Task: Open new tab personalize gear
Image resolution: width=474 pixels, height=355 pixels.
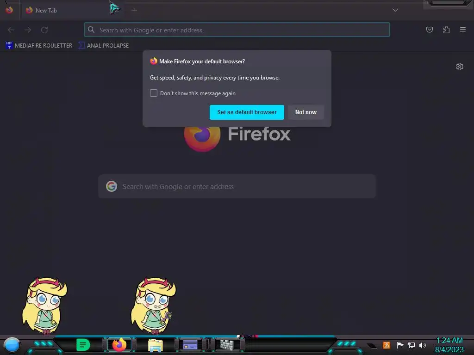Action: 460,67
